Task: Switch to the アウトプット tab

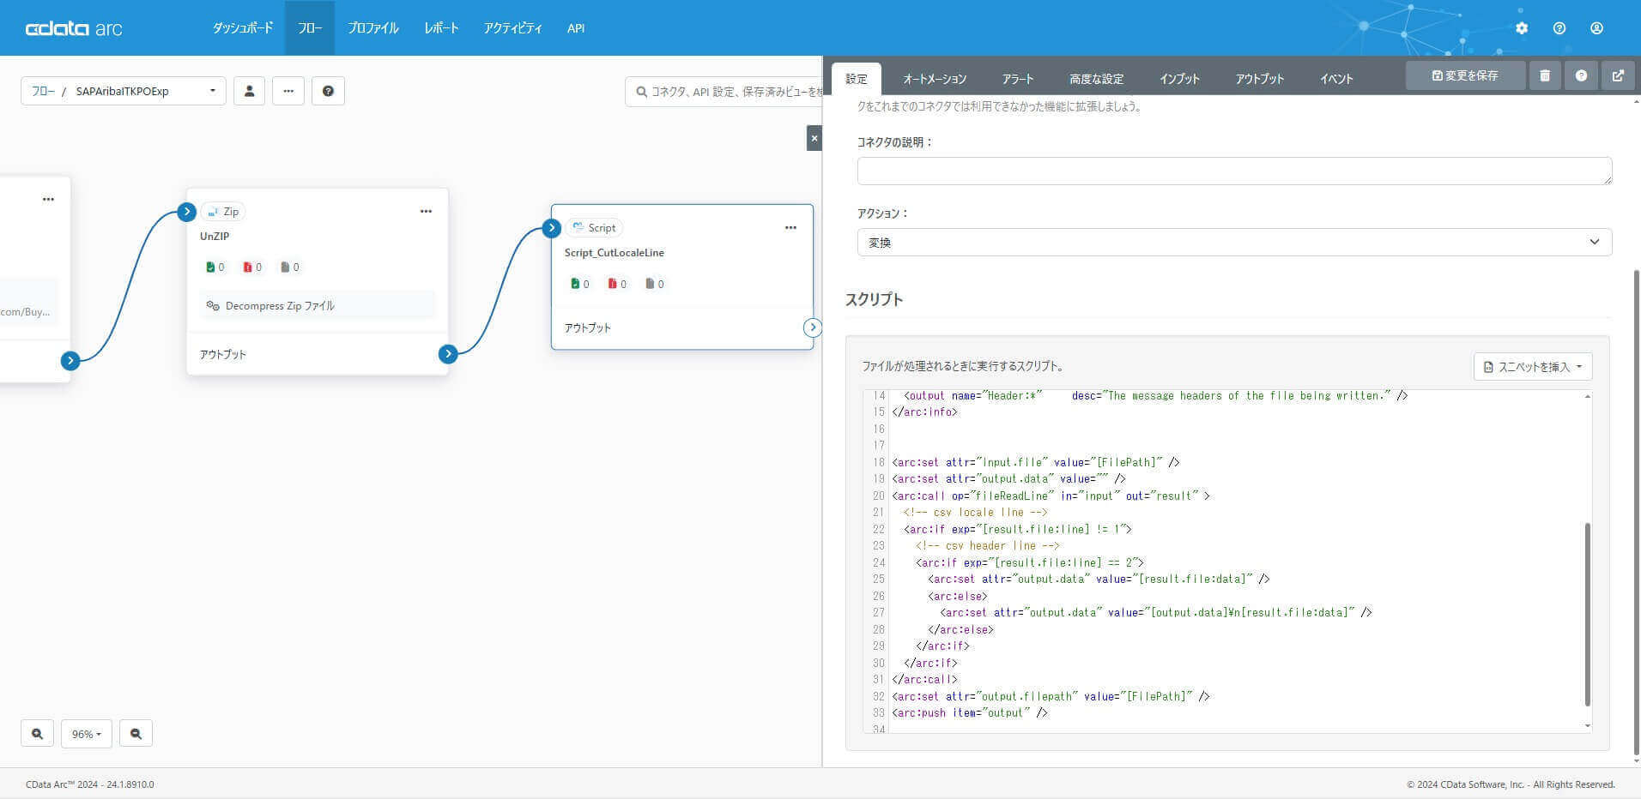Action: [1259, 78]
